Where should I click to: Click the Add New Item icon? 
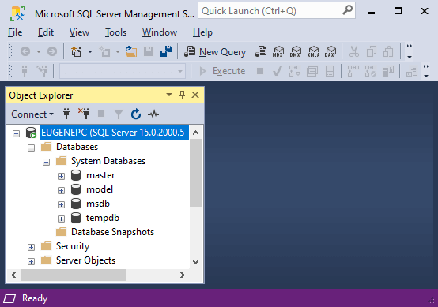click(x=104, y=51)
